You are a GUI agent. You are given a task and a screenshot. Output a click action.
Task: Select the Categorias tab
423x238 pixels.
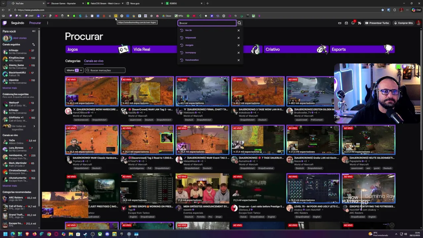(73, 61)
